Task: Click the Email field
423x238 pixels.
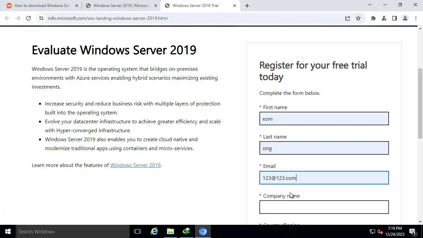Action: coord(324,178)
